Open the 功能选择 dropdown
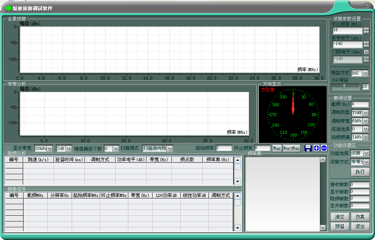This screenshot has width=375, height=240. [x=367, y=153]
